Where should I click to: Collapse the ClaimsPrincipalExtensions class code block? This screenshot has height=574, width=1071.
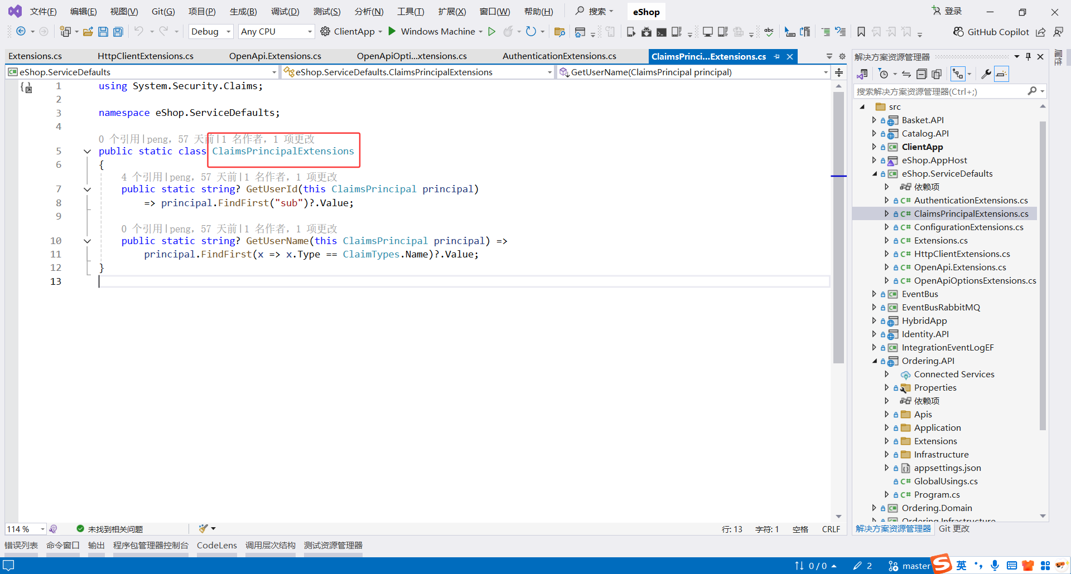[87, 151]
